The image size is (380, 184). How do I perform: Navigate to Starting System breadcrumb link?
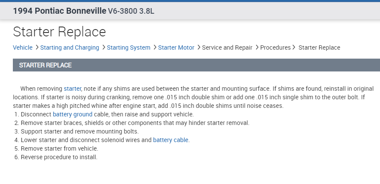129,47
